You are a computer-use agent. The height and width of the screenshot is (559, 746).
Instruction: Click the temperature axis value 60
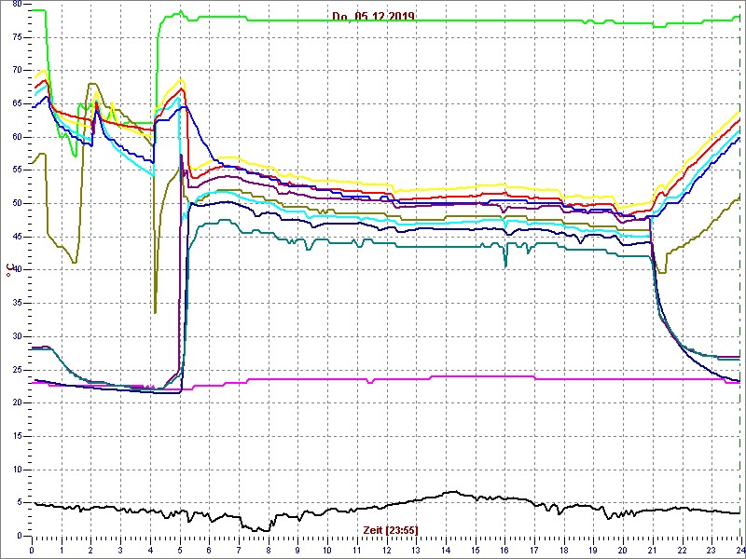pos(18,137)
